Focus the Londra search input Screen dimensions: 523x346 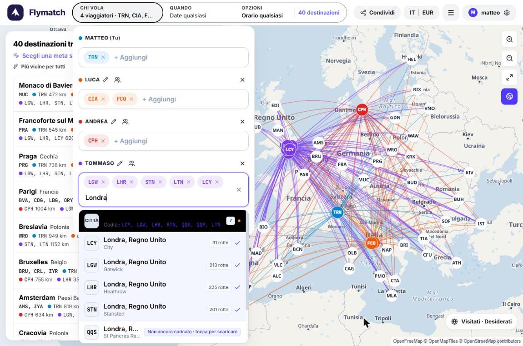point(158,198)
